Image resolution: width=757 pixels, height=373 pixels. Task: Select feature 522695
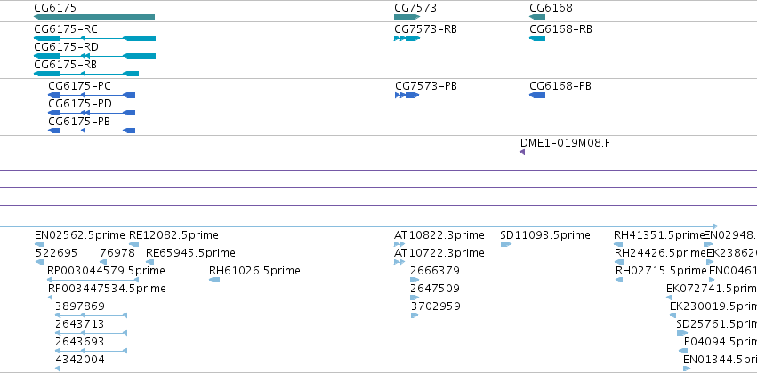(56, 253)
